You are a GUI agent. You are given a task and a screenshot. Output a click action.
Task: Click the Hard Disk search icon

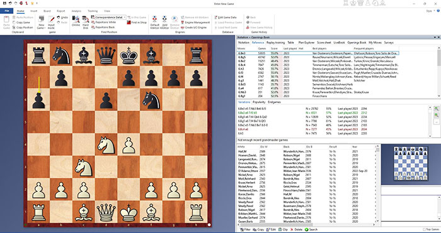[86, 19]
